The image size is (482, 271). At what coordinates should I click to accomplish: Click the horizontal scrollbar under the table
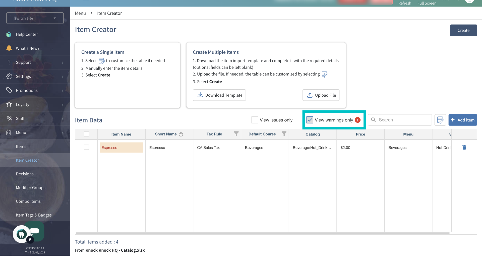[262, 233]
